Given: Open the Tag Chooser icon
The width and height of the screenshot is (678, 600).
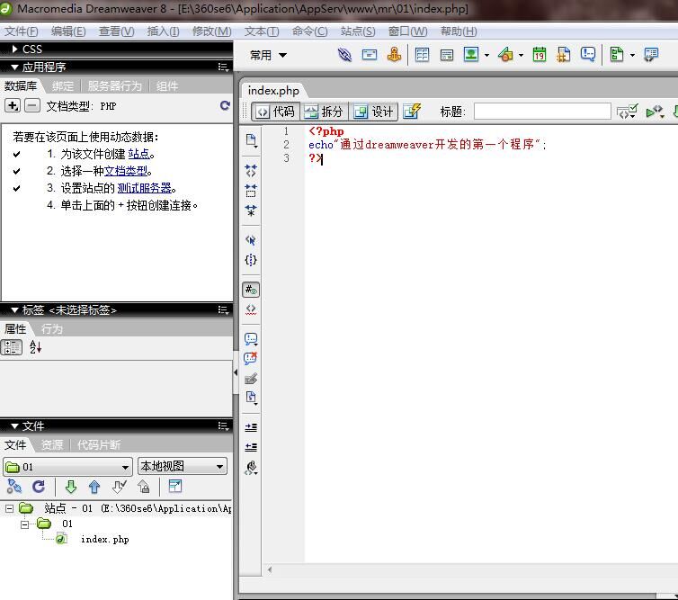Looking at the screenshot, I should tap(651, 55).
